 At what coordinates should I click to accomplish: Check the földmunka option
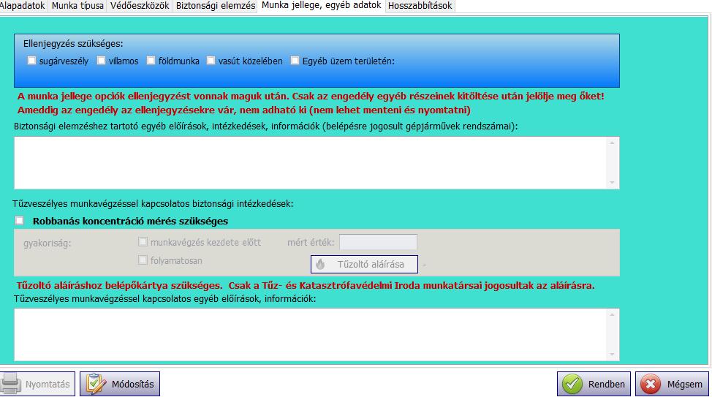(x=151, y=61)
